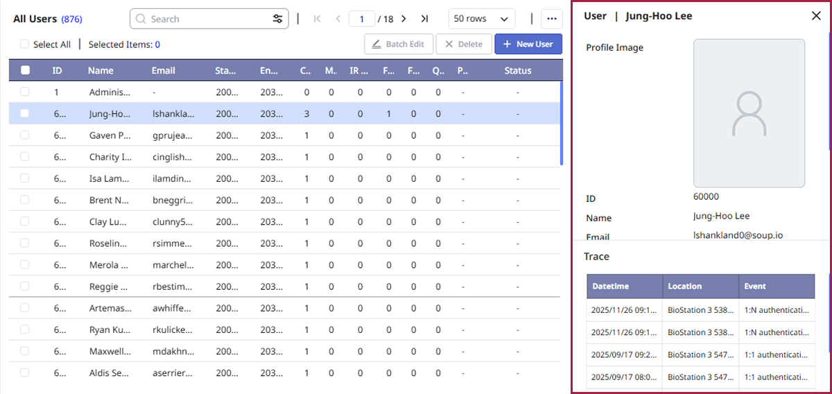Sort by the Name column header
This screenshot has width=832, height=394.
(x=101, y=70)
